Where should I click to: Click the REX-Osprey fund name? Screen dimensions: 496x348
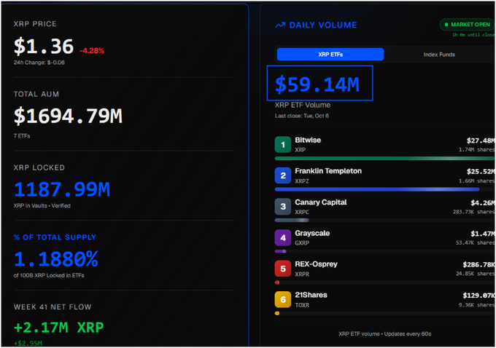tap(316, 264)
